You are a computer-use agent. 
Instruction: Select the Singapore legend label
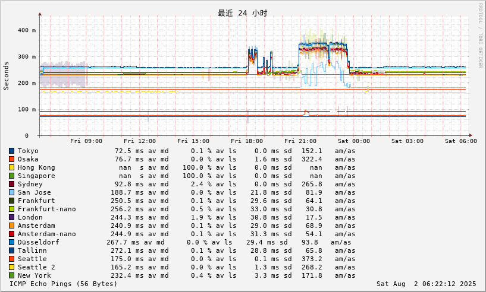[36, 176]
